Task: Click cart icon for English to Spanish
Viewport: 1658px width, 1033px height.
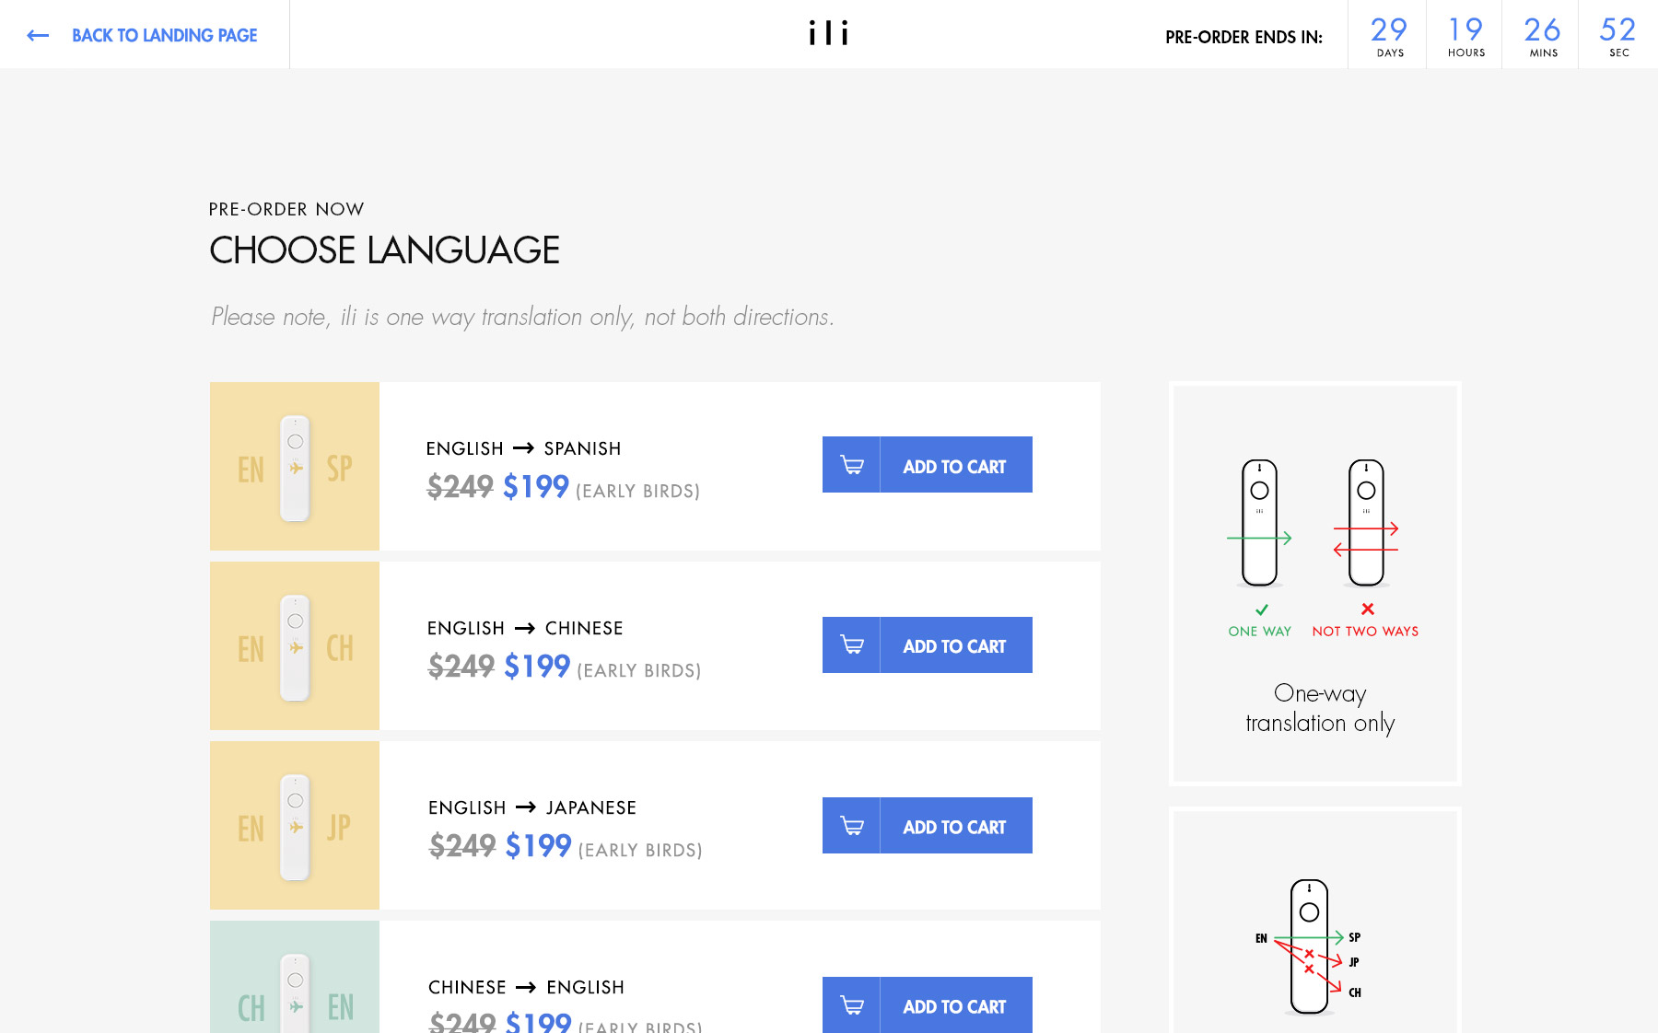Action: pyautogui.click(x=852, y=465)
